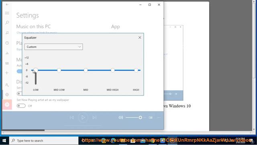
Task: Close the Equalizer dialog
Action: pyautogui.click(x=140, y=37)
